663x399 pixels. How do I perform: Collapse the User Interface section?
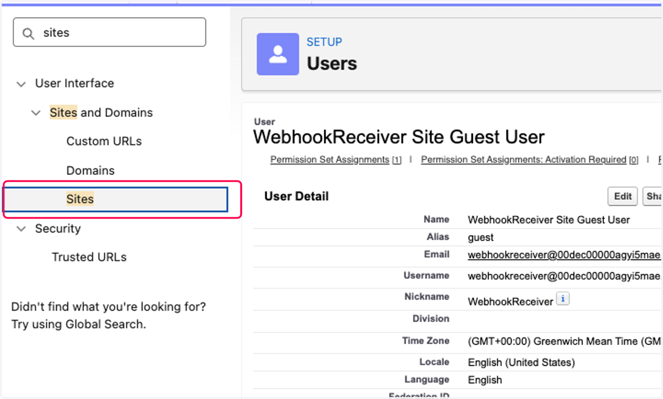coord(22,84)
